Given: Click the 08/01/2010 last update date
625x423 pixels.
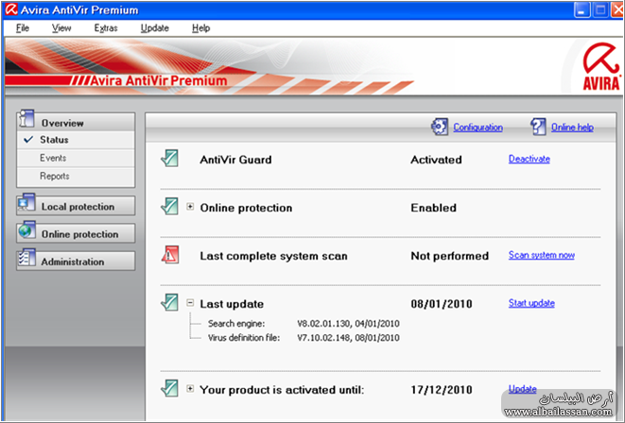Looking at the screenshot, I should pos(442,304).
